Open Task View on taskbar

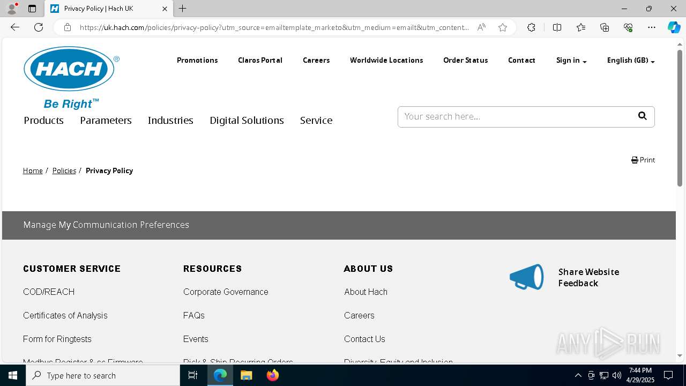193,375
